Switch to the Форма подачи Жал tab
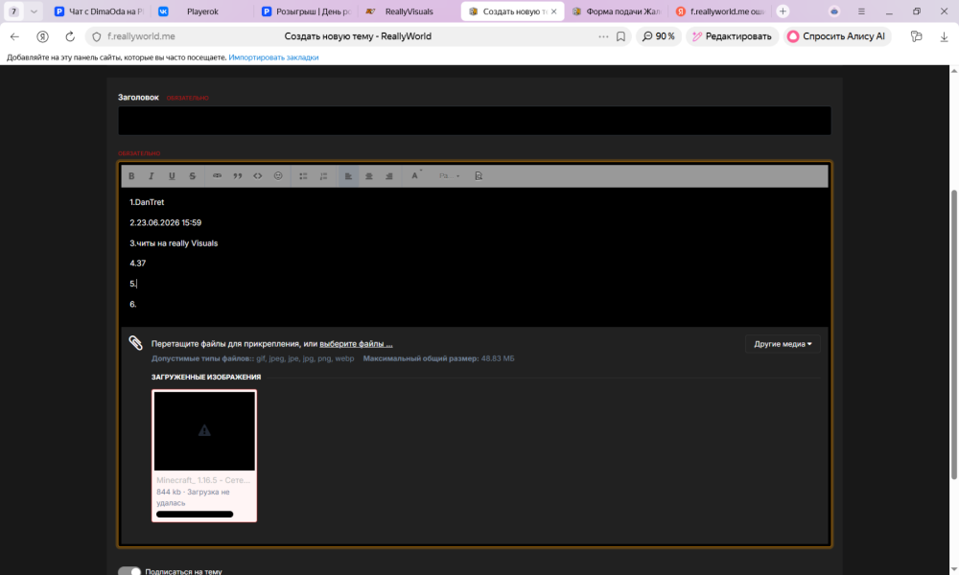Screen dimensions: 959x575 click(616, 11)
